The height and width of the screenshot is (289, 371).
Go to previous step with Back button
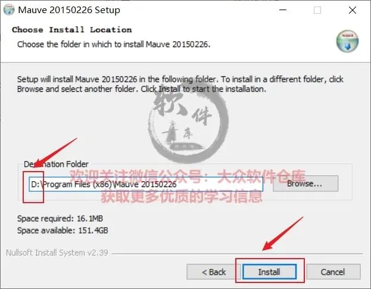click(x=213, y=272)
